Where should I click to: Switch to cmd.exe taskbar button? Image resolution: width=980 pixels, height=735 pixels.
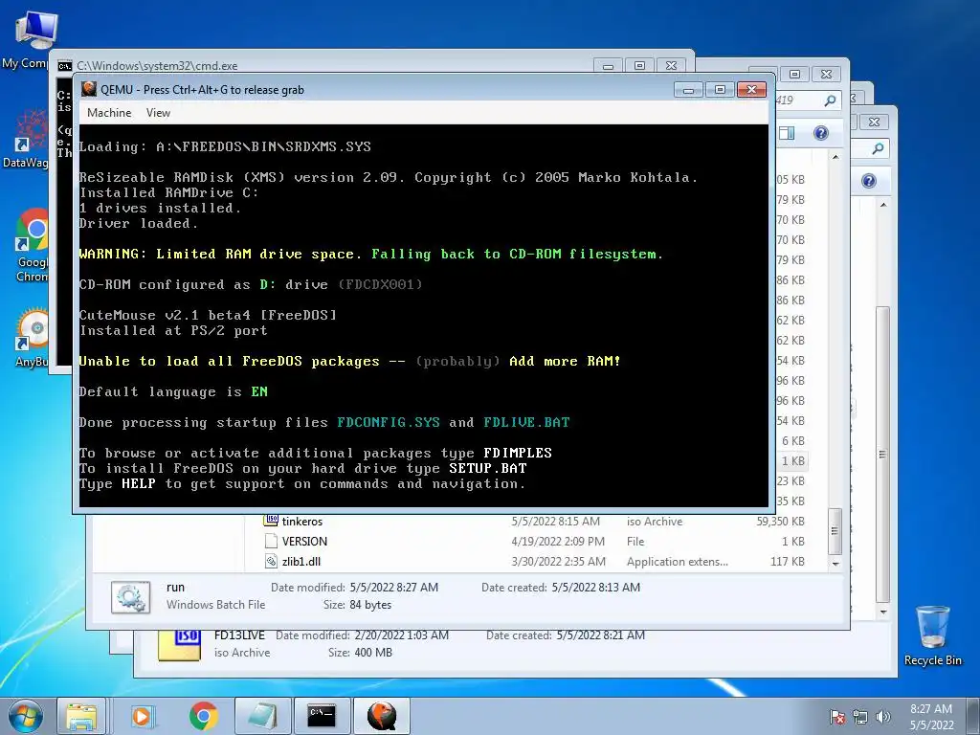(x=323, y=716)
